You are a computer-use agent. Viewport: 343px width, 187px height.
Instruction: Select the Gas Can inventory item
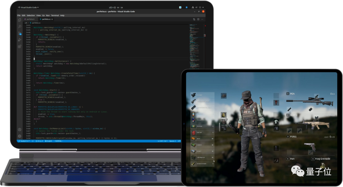(202, 132)
